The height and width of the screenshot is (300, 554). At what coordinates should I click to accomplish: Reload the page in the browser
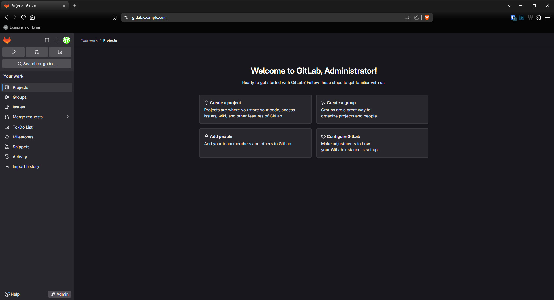click(24, 17)
